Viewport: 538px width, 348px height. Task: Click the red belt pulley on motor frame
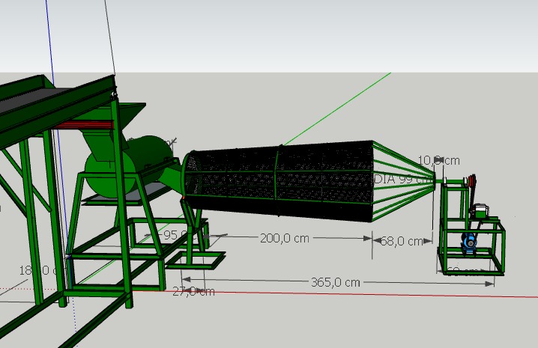point(472,182)
